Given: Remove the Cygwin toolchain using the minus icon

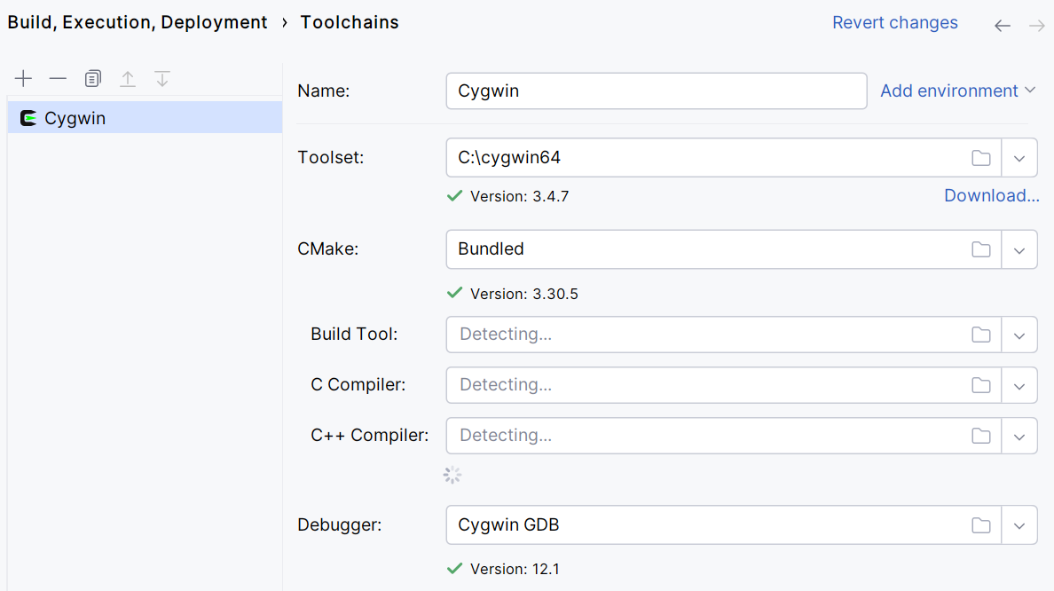Looking at the screenshot, I should 58,78.
